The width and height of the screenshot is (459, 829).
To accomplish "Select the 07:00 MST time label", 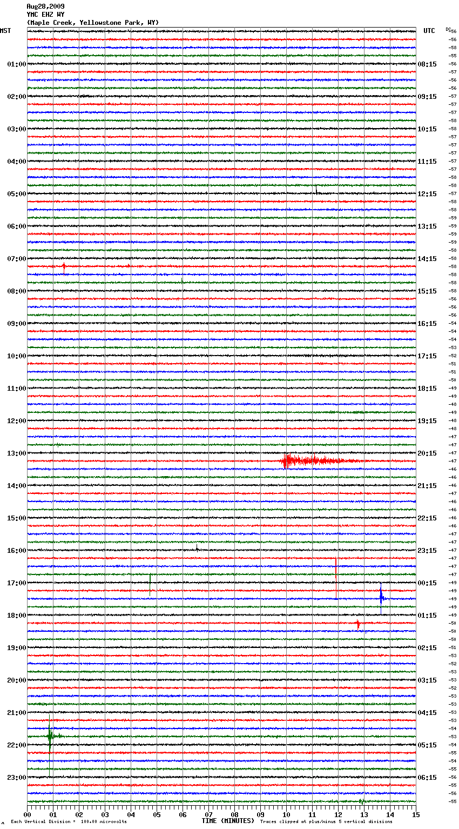I will 17,259.
